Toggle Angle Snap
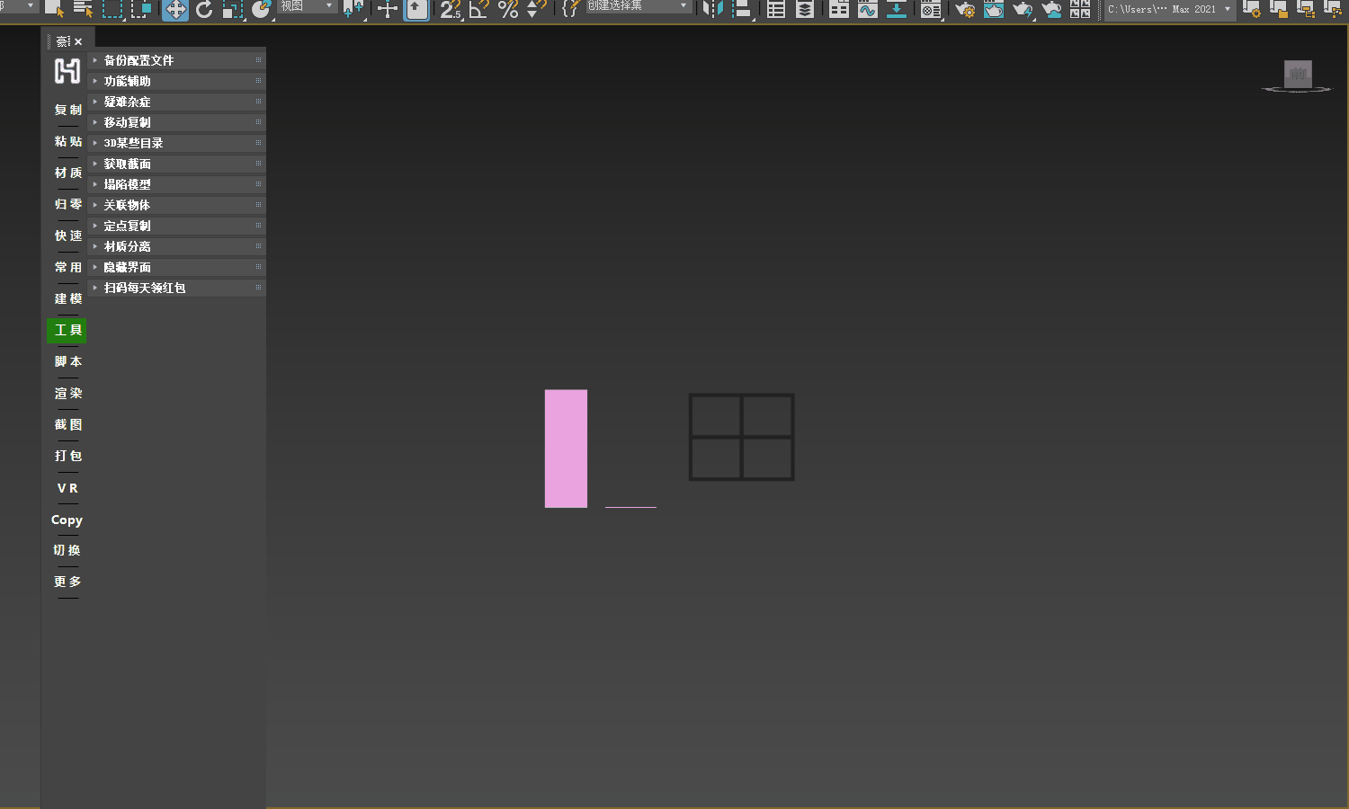The image size is (1349, 809). [479, 9]
